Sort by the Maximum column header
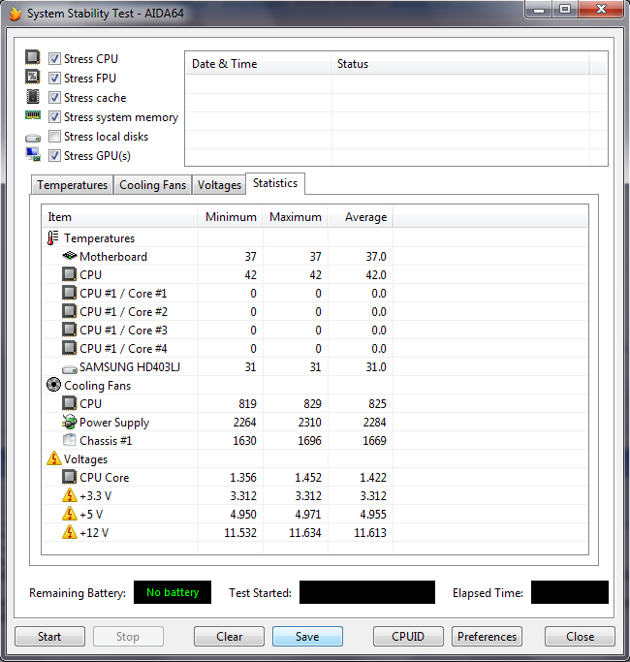The height and width of the screenshot is (662, 630). coord(296,217)
